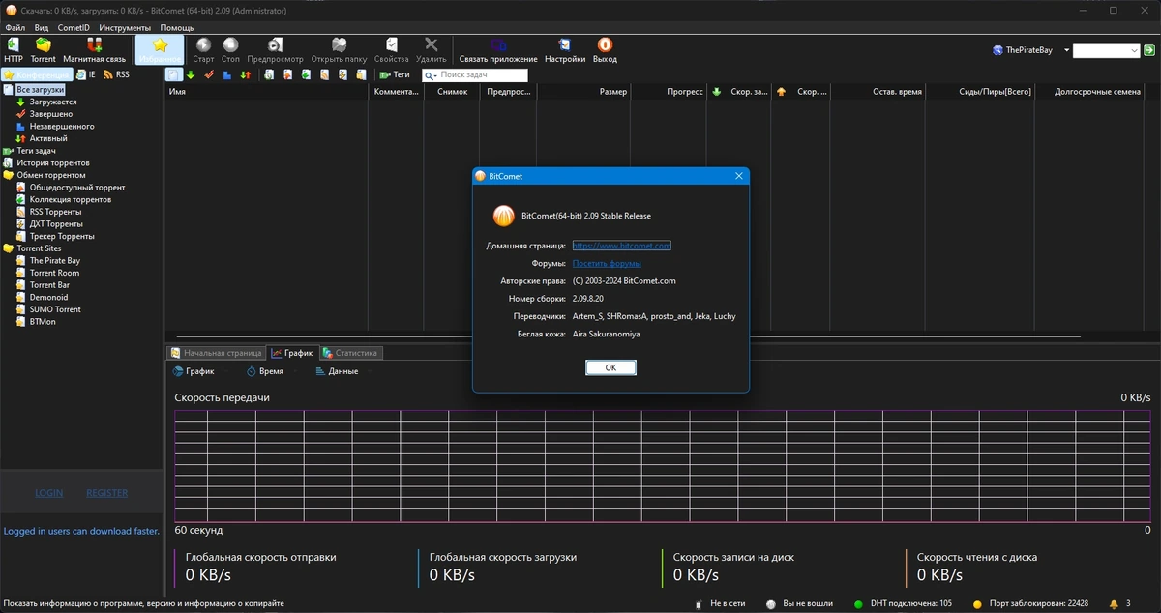Click the Стоп toolbar button
Viewport: 1161px width, 613px height.
click(x=230, y=50)
